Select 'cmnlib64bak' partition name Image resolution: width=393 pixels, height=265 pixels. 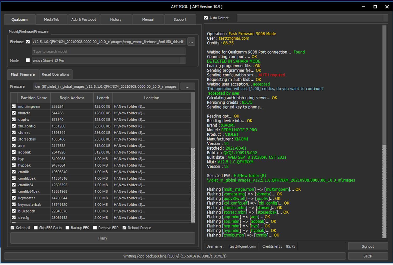coord(29,191)
